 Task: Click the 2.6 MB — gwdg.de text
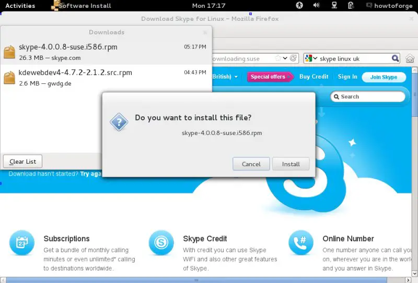pos(45,83)
